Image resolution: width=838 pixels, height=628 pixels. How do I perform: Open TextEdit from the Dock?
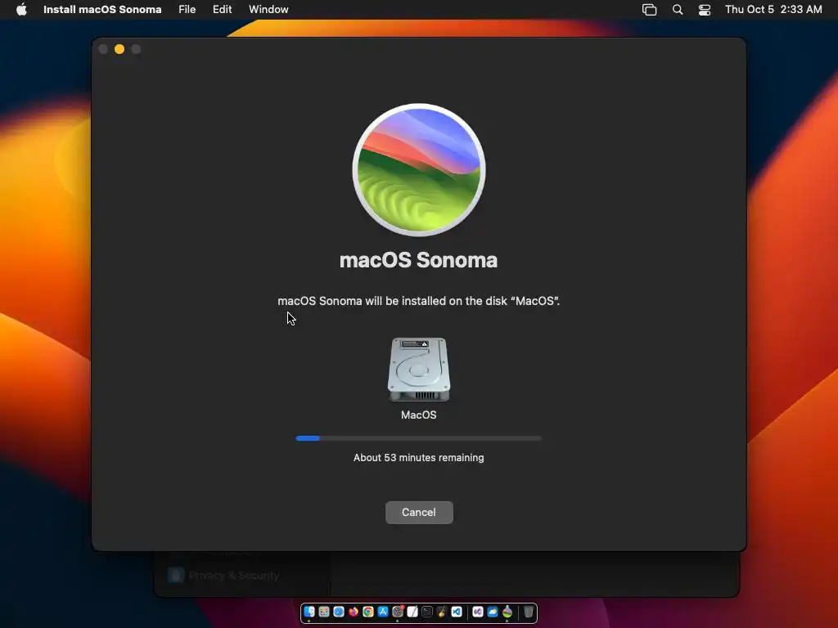412,612
